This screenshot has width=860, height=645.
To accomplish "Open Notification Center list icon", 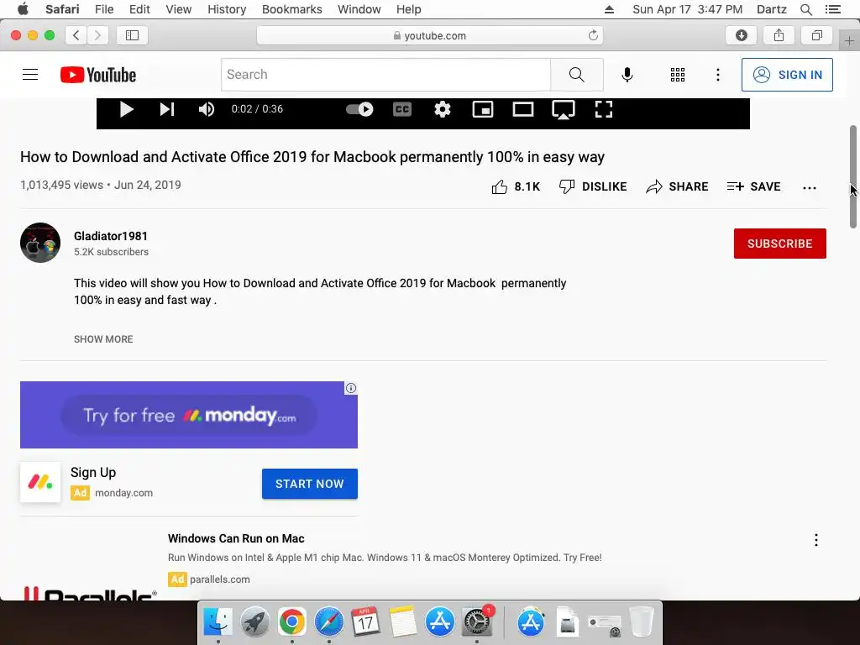I will tap(832, 9).
